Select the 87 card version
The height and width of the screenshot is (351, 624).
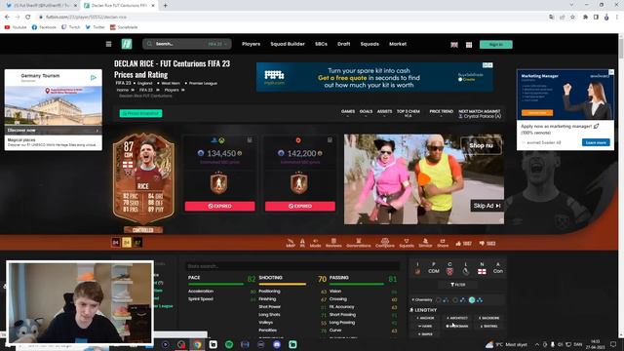tap(137, 243)
